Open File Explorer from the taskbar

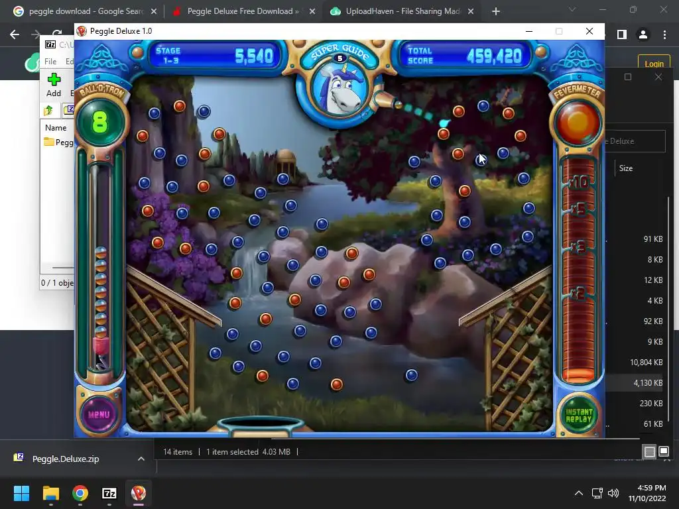50,493
